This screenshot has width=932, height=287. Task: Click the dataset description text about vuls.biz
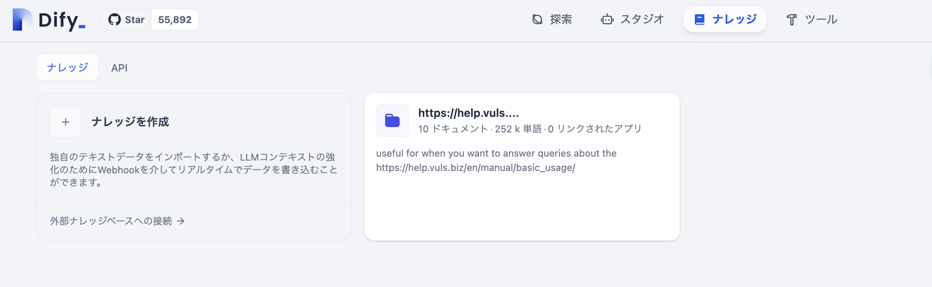click(496, 161)
